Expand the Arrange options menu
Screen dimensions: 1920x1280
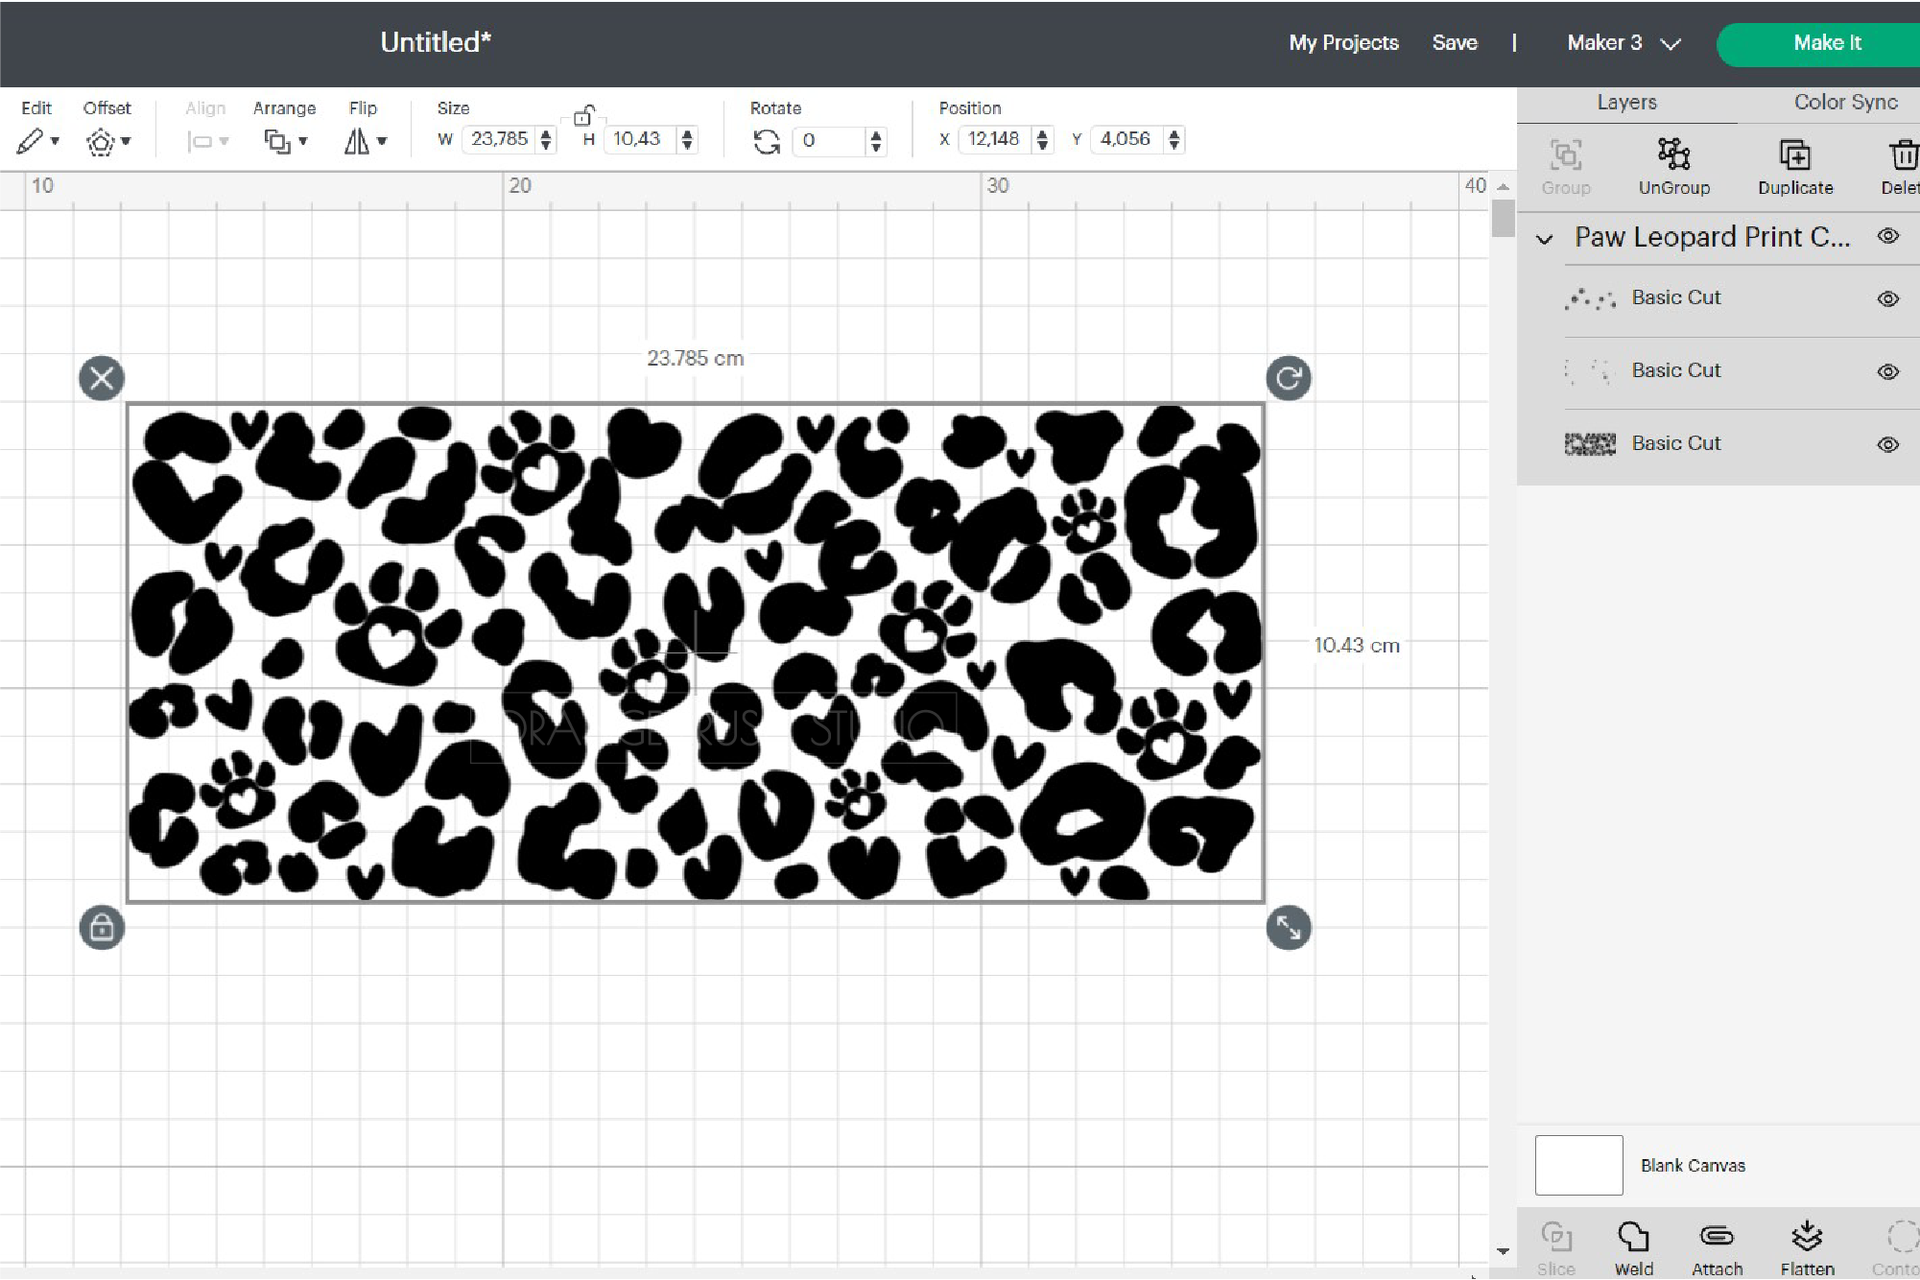coord(283,138)
